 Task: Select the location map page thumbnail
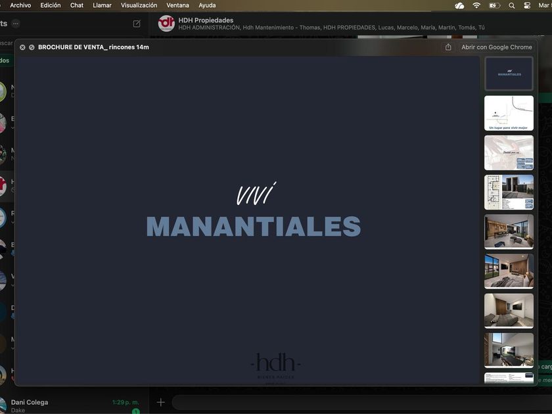click(x=509, y=113)
